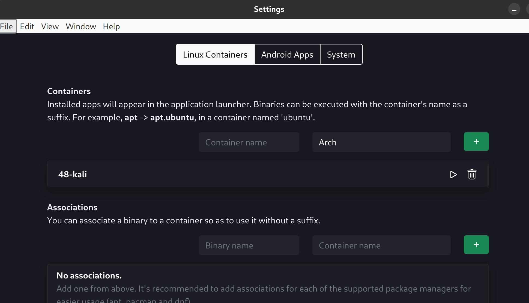
Task: Click plus icon to add new container
Action: pyautogui.click(x=476, y=142)
